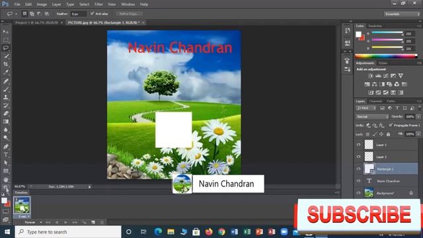Image resolution: width=423 pixels, height=238 pixels.
Task: Click the Feather input field
Action: pos(78,14)
